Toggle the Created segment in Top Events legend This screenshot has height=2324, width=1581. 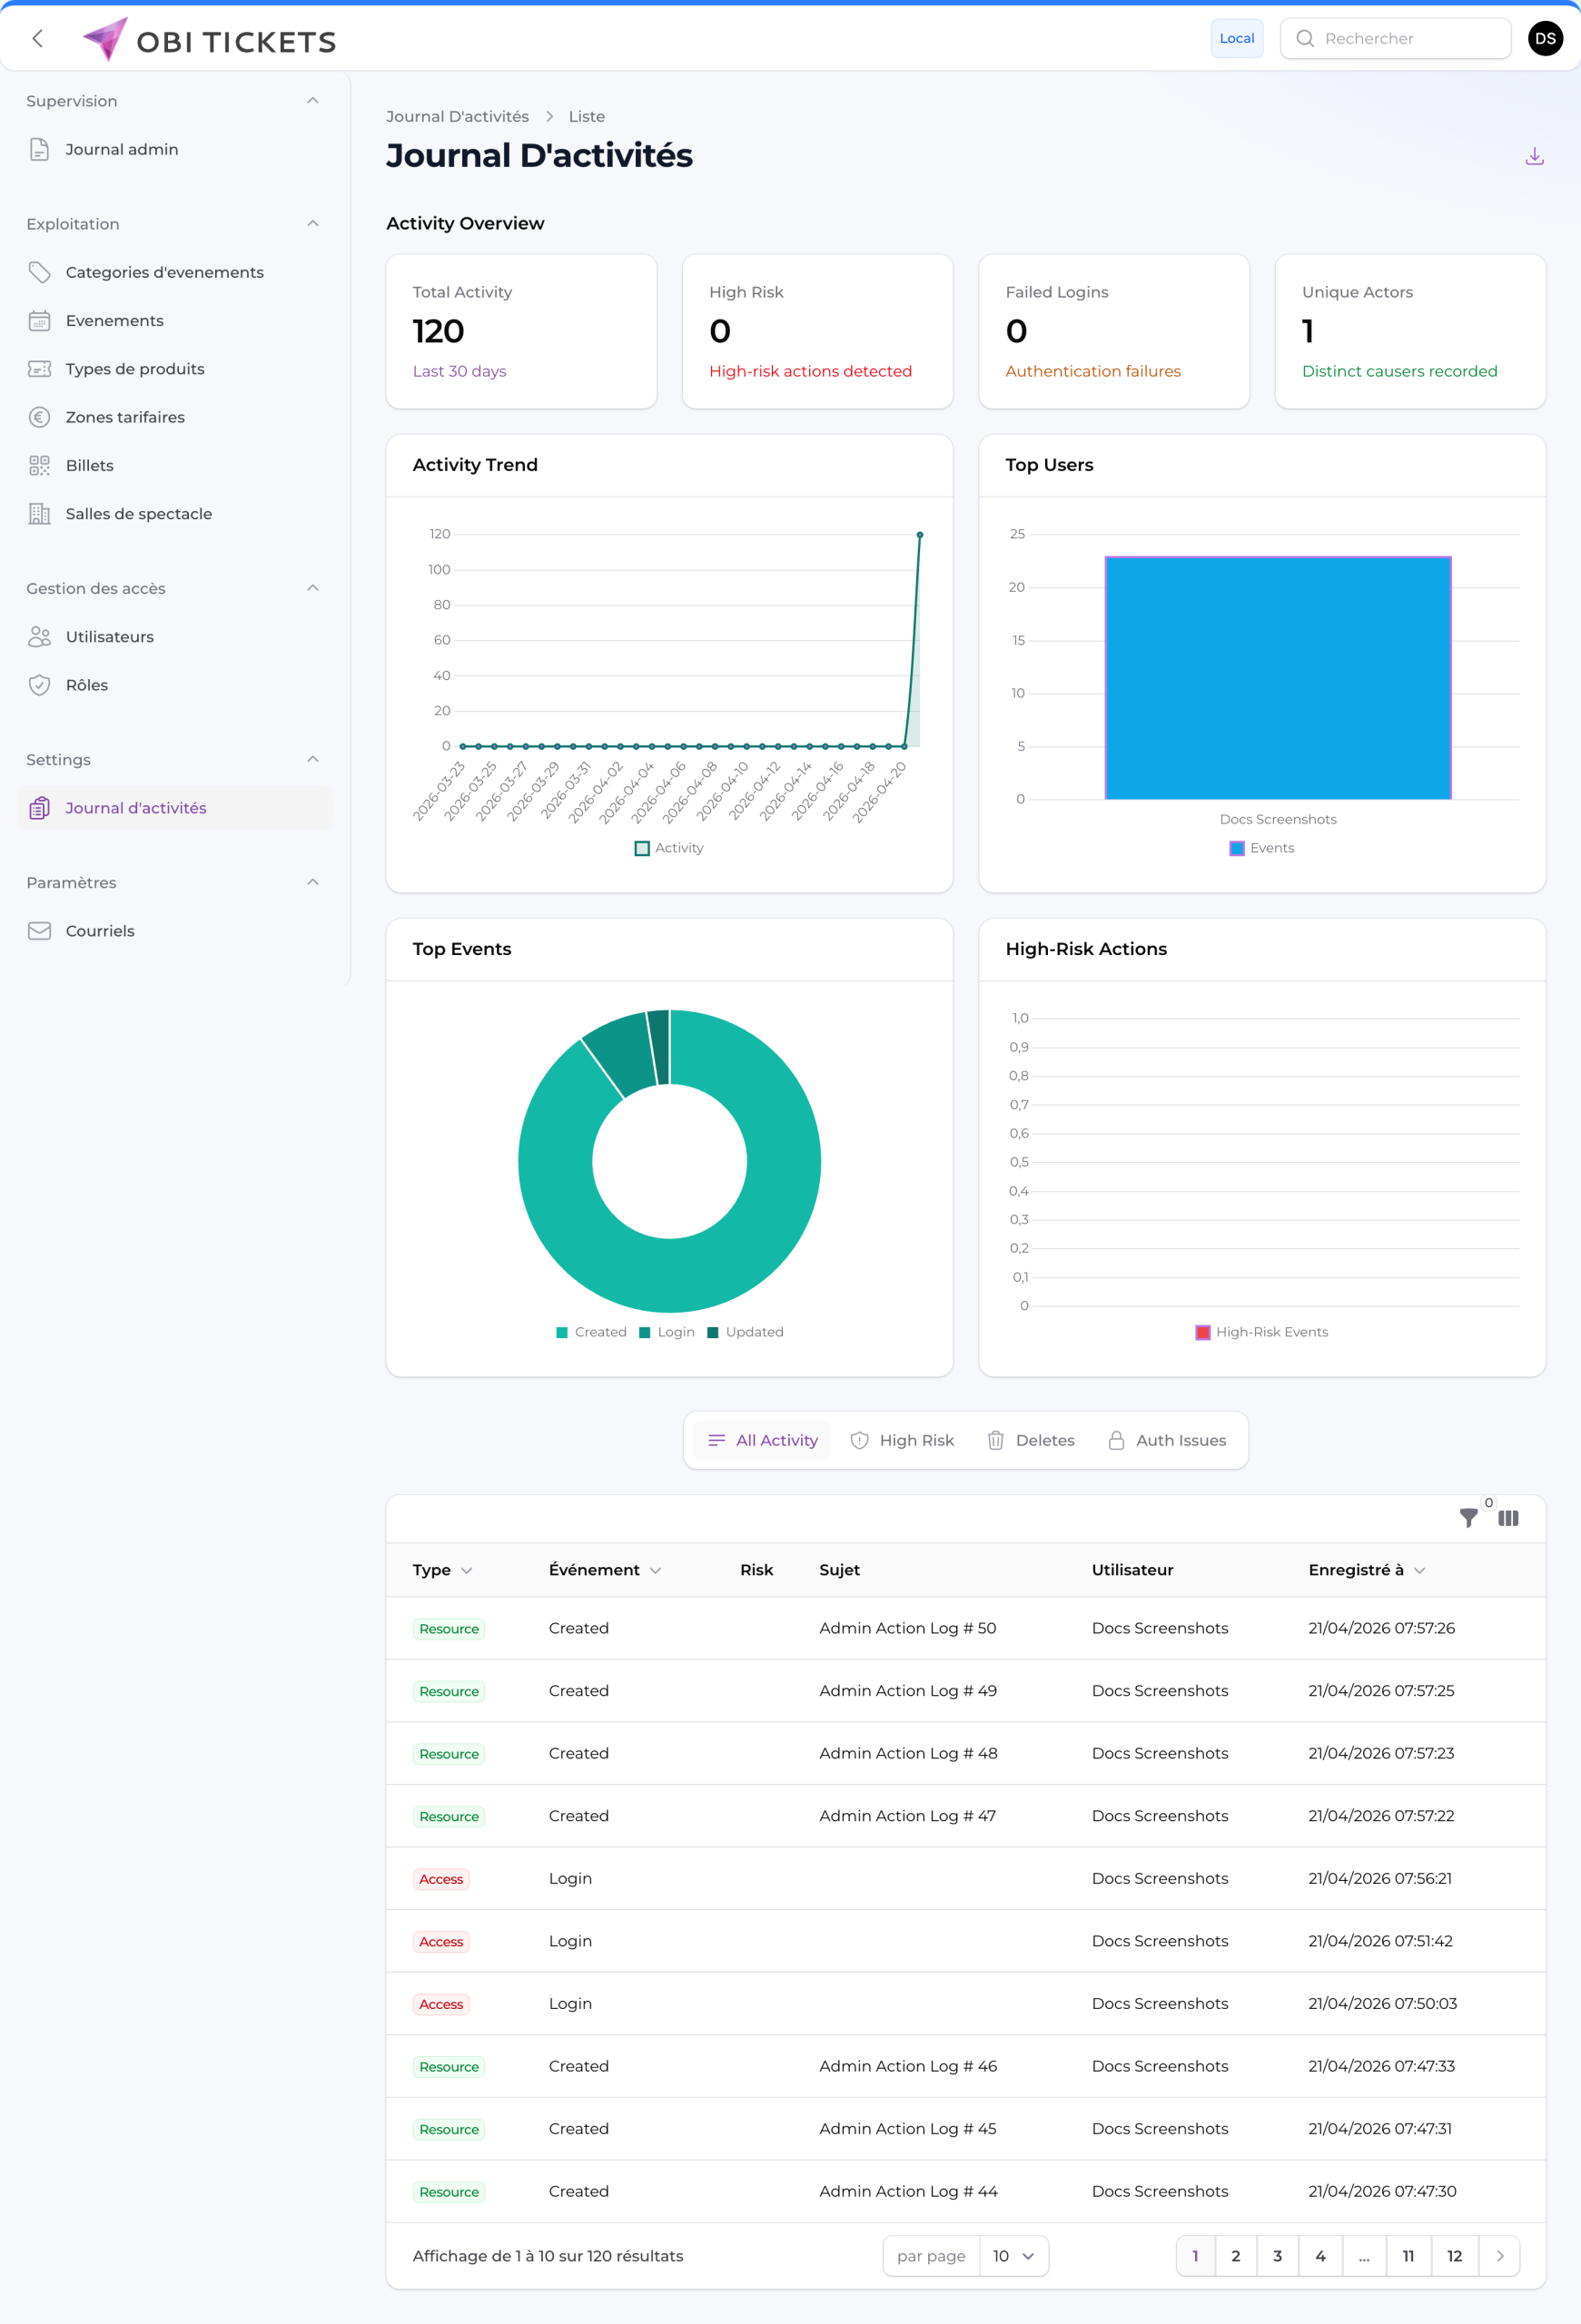(592, 1331)
